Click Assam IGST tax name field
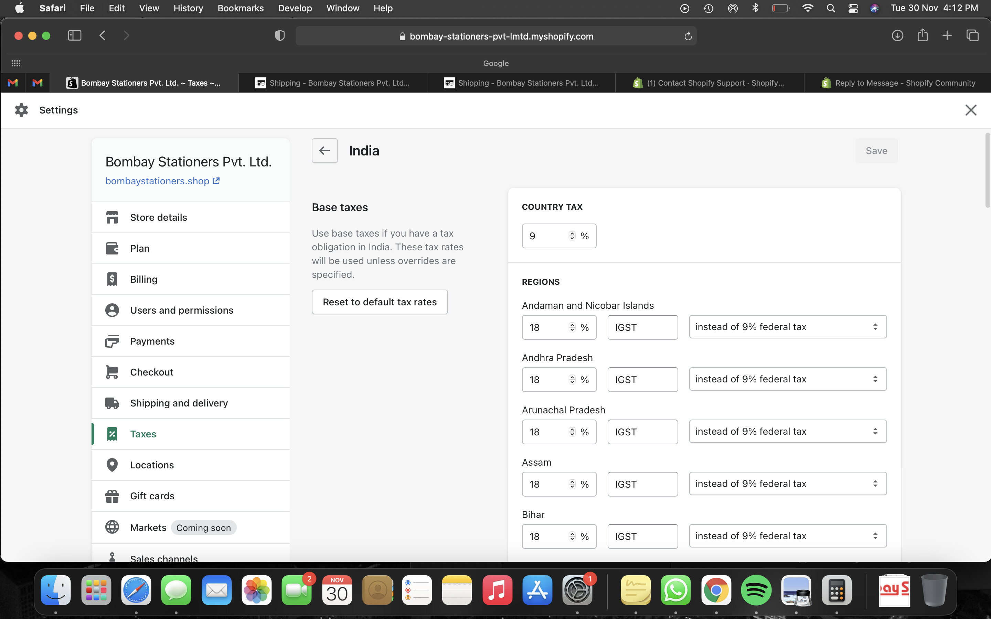The height and width of the screenshot is (619, 991). tap(642, 484)
